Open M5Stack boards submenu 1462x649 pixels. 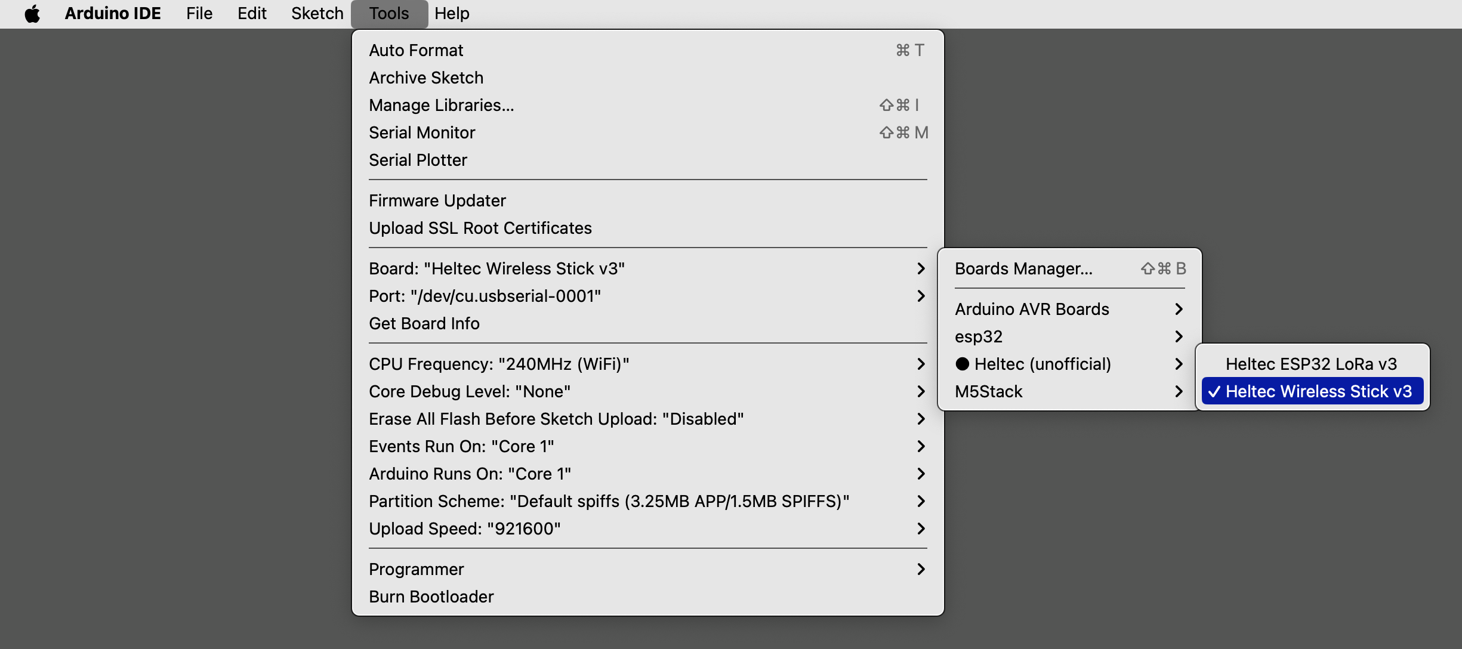coord(988,391)
